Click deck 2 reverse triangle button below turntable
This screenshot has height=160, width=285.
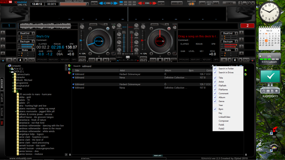pos(169,54)
